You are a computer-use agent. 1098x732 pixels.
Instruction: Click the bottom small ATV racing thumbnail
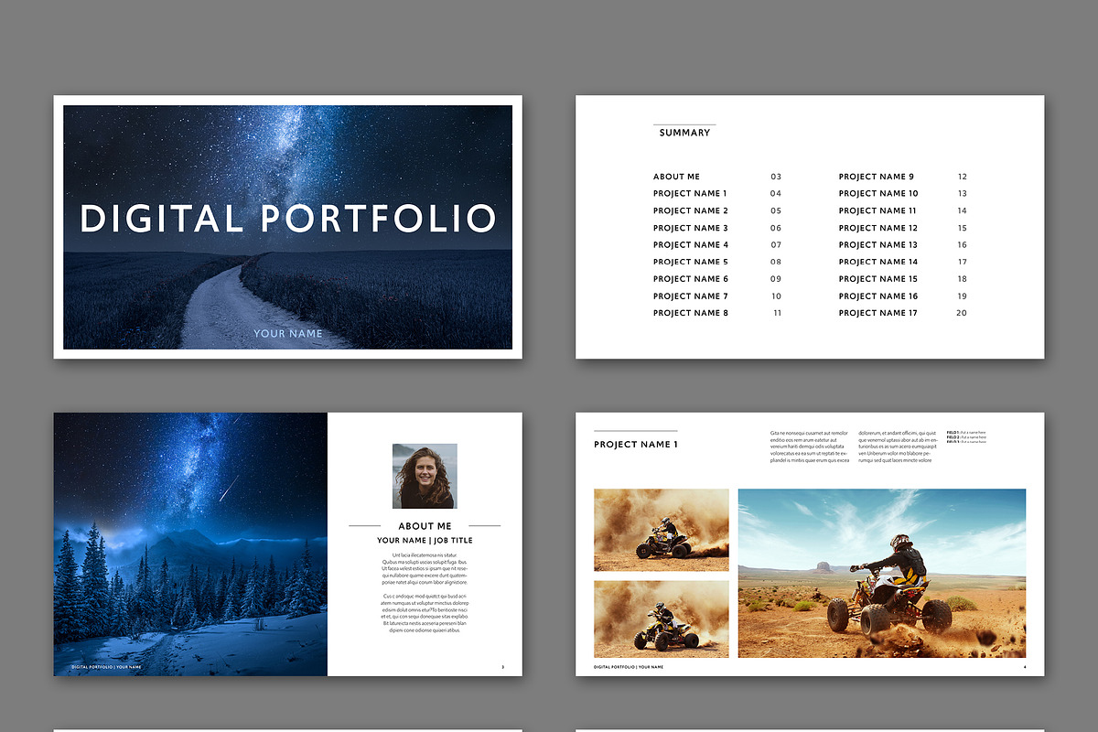tap(661, 619)
